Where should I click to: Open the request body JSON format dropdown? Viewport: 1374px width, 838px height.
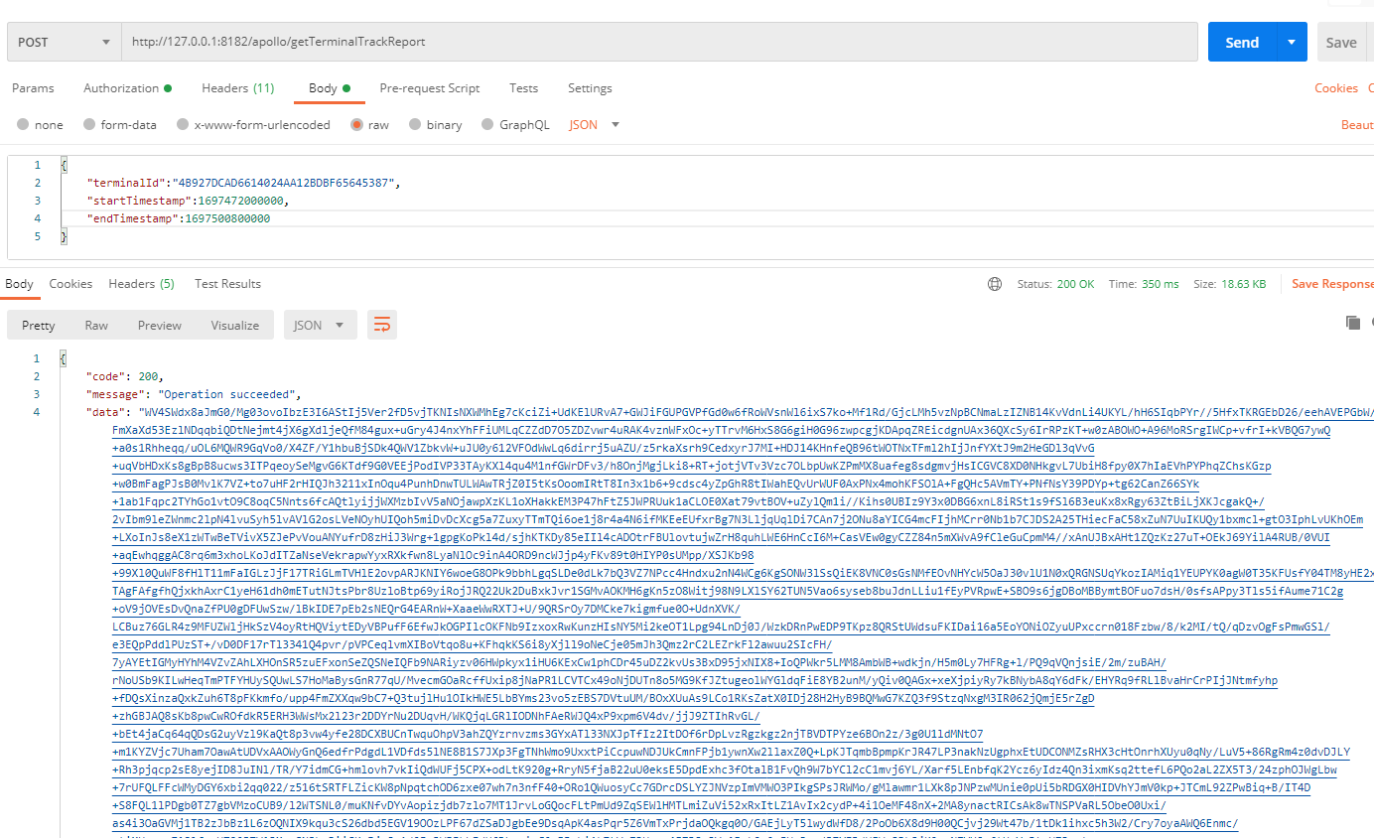click(594, 125)
